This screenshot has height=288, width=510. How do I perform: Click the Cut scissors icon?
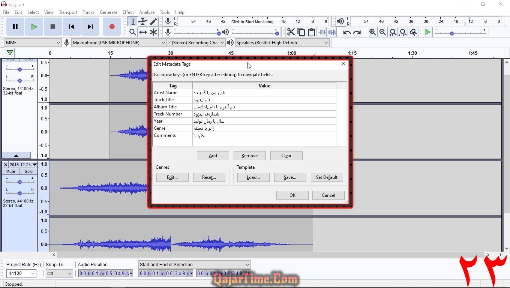click(x=291, y=32)
